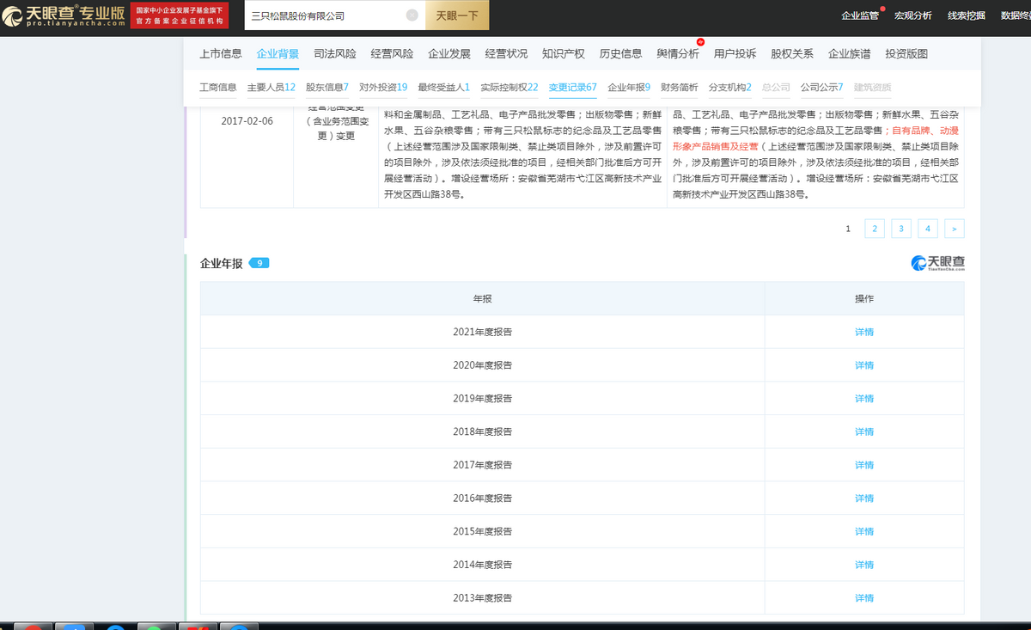The image size is (1031, 630).
Task: Click the Tianyancha watermark logo beside annual reports
Action: (937, 263)
